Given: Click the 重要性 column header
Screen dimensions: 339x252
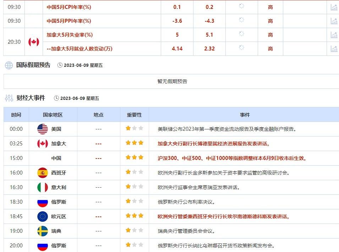Looking at the screenshot, I should coord(134,115).
